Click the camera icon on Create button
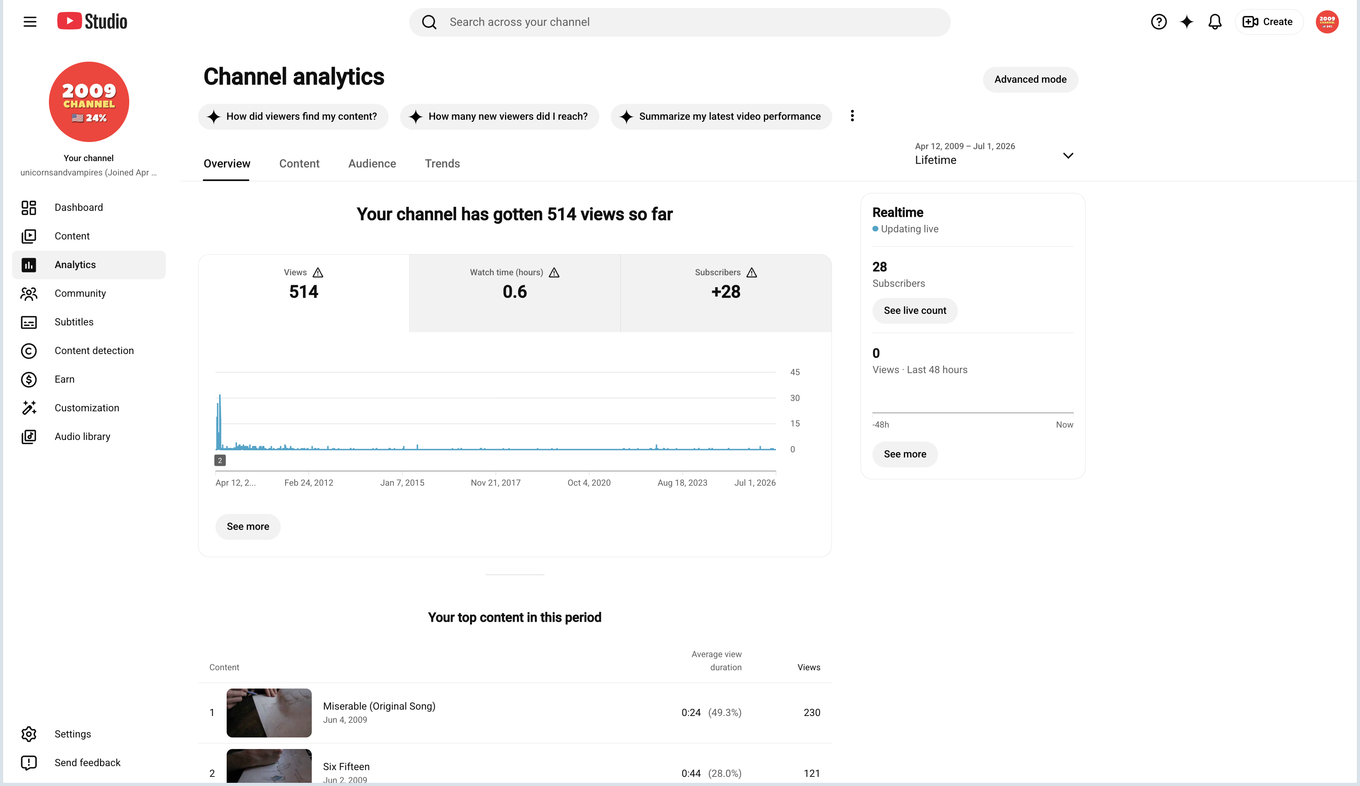Image resolution: width=1360 pixels, height=786 pixels. (x=1250, y=21)
